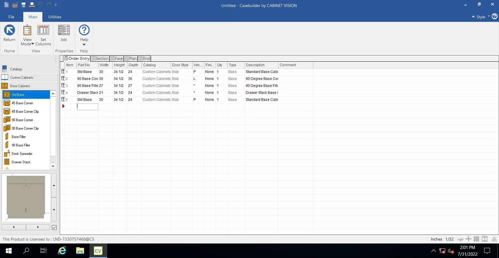Switch to the Utilities ribbon tab
Image resolution: width=499 pixels, height=258 pixels.
55,17
